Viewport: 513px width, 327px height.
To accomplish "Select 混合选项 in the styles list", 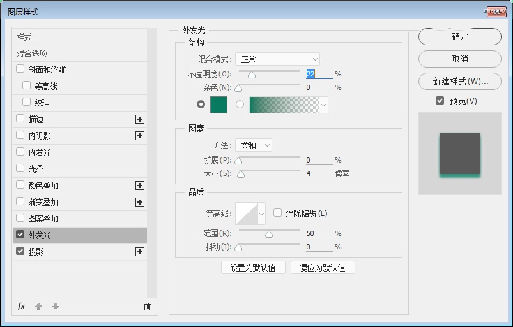I will 32,54.
